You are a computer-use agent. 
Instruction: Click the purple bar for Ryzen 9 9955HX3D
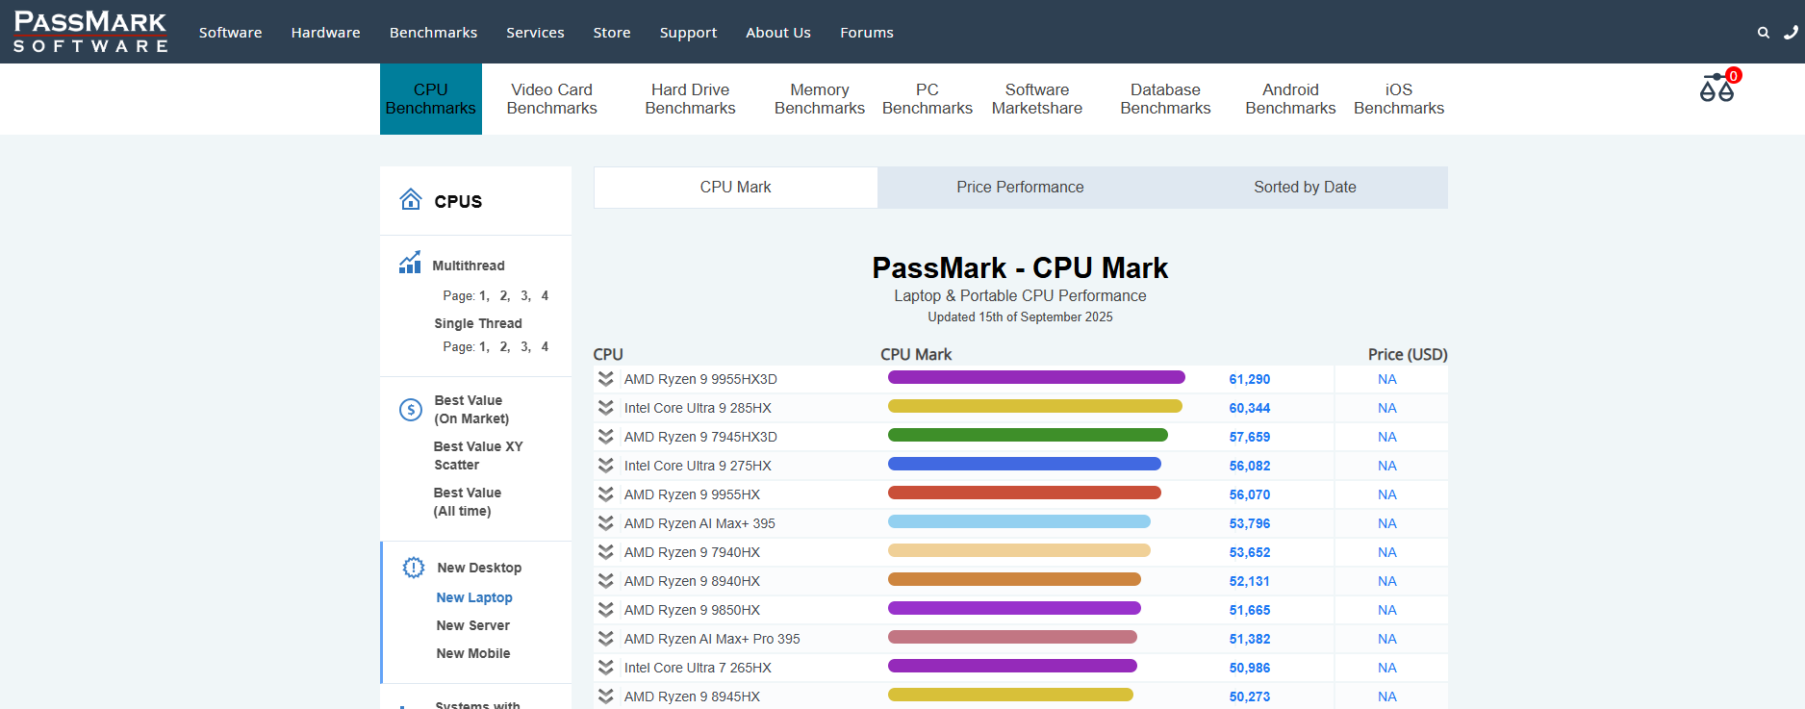tap(1036, 377)
